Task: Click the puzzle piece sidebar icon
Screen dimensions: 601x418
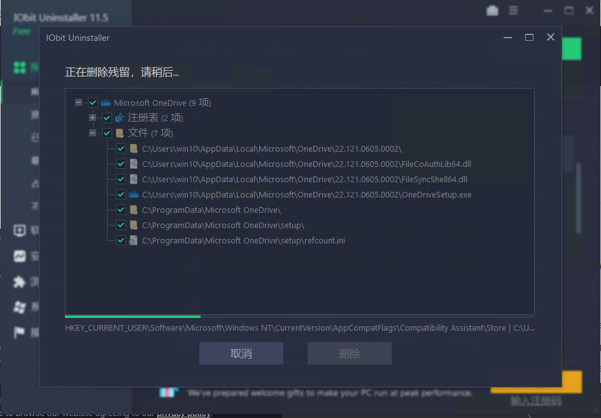Action: pos(20,282)
